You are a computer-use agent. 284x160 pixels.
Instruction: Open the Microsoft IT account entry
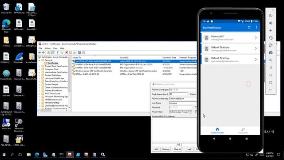(230, 38)
